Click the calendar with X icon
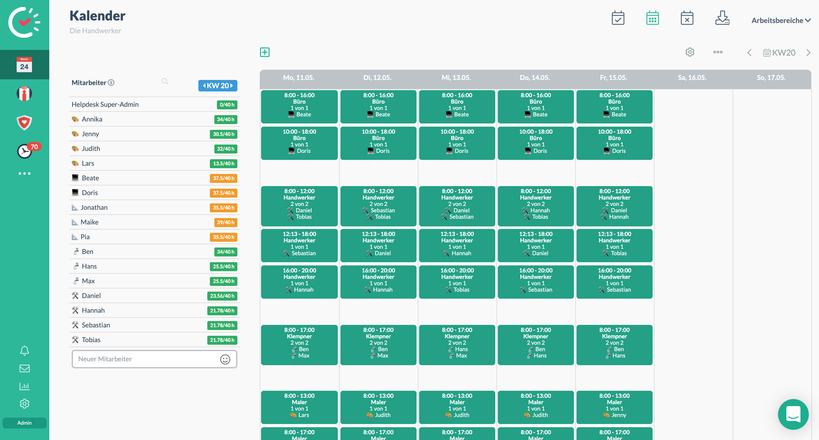 click(x=687, y=18)
